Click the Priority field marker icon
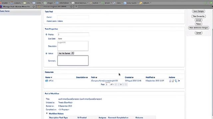The width and height of the screenshot is (213, 119). (46, 34)
